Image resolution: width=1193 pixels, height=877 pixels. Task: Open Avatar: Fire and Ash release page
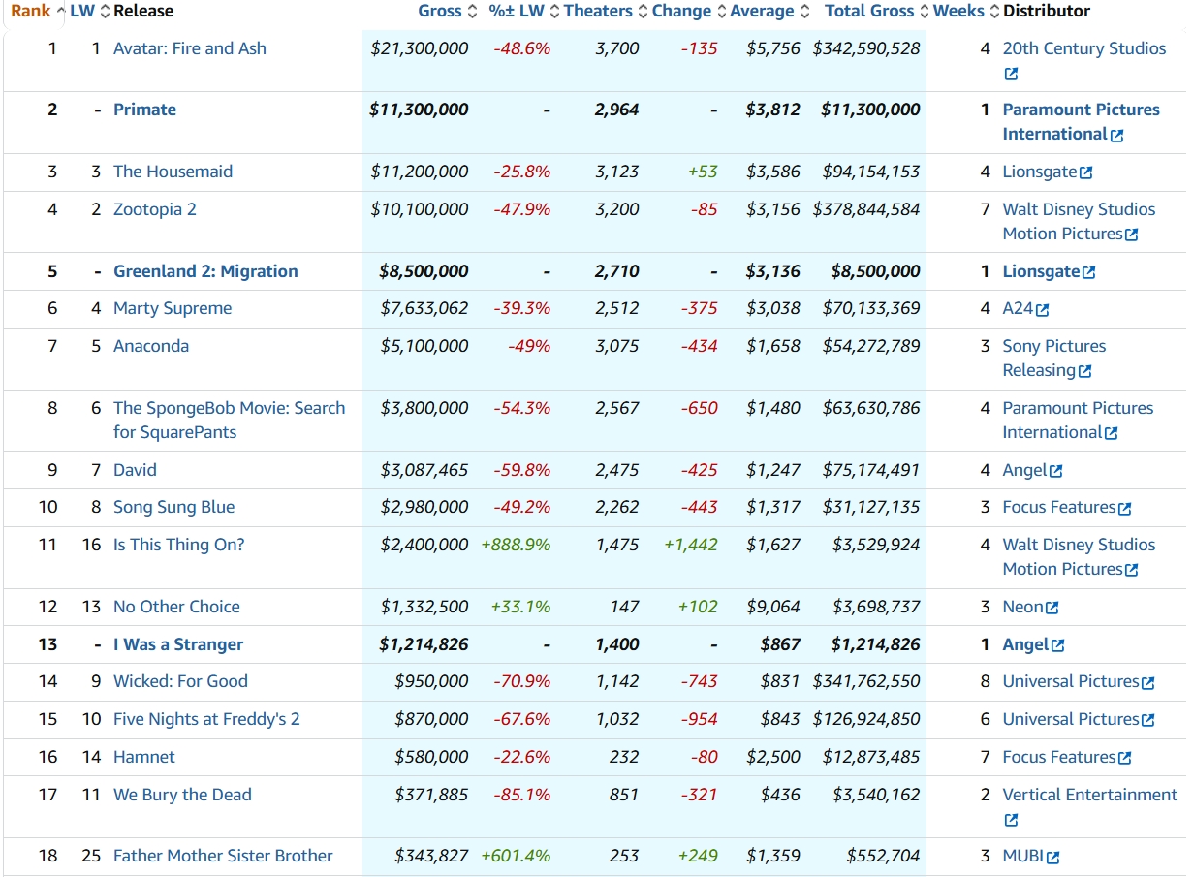coord(190,48)
